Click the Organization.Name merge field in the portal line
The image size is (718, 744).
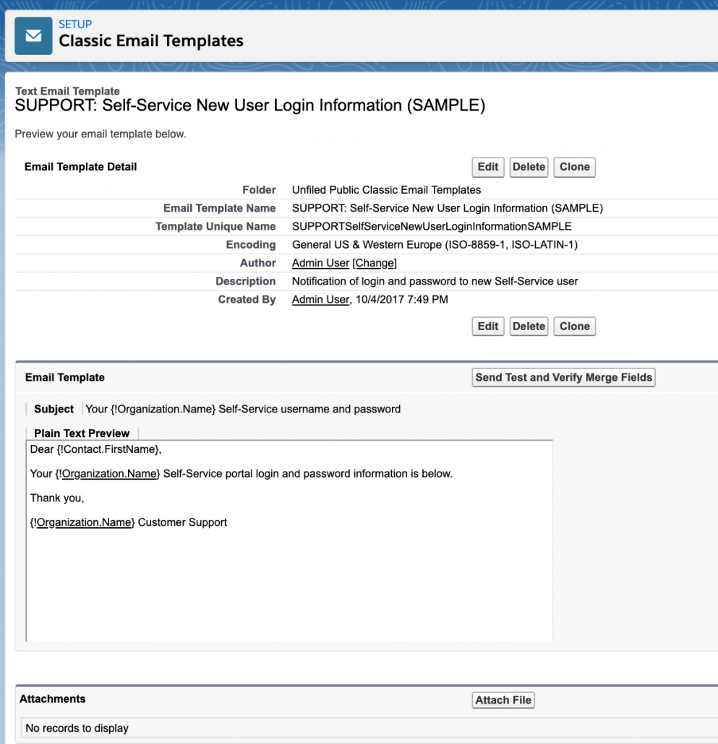(108, 473)
